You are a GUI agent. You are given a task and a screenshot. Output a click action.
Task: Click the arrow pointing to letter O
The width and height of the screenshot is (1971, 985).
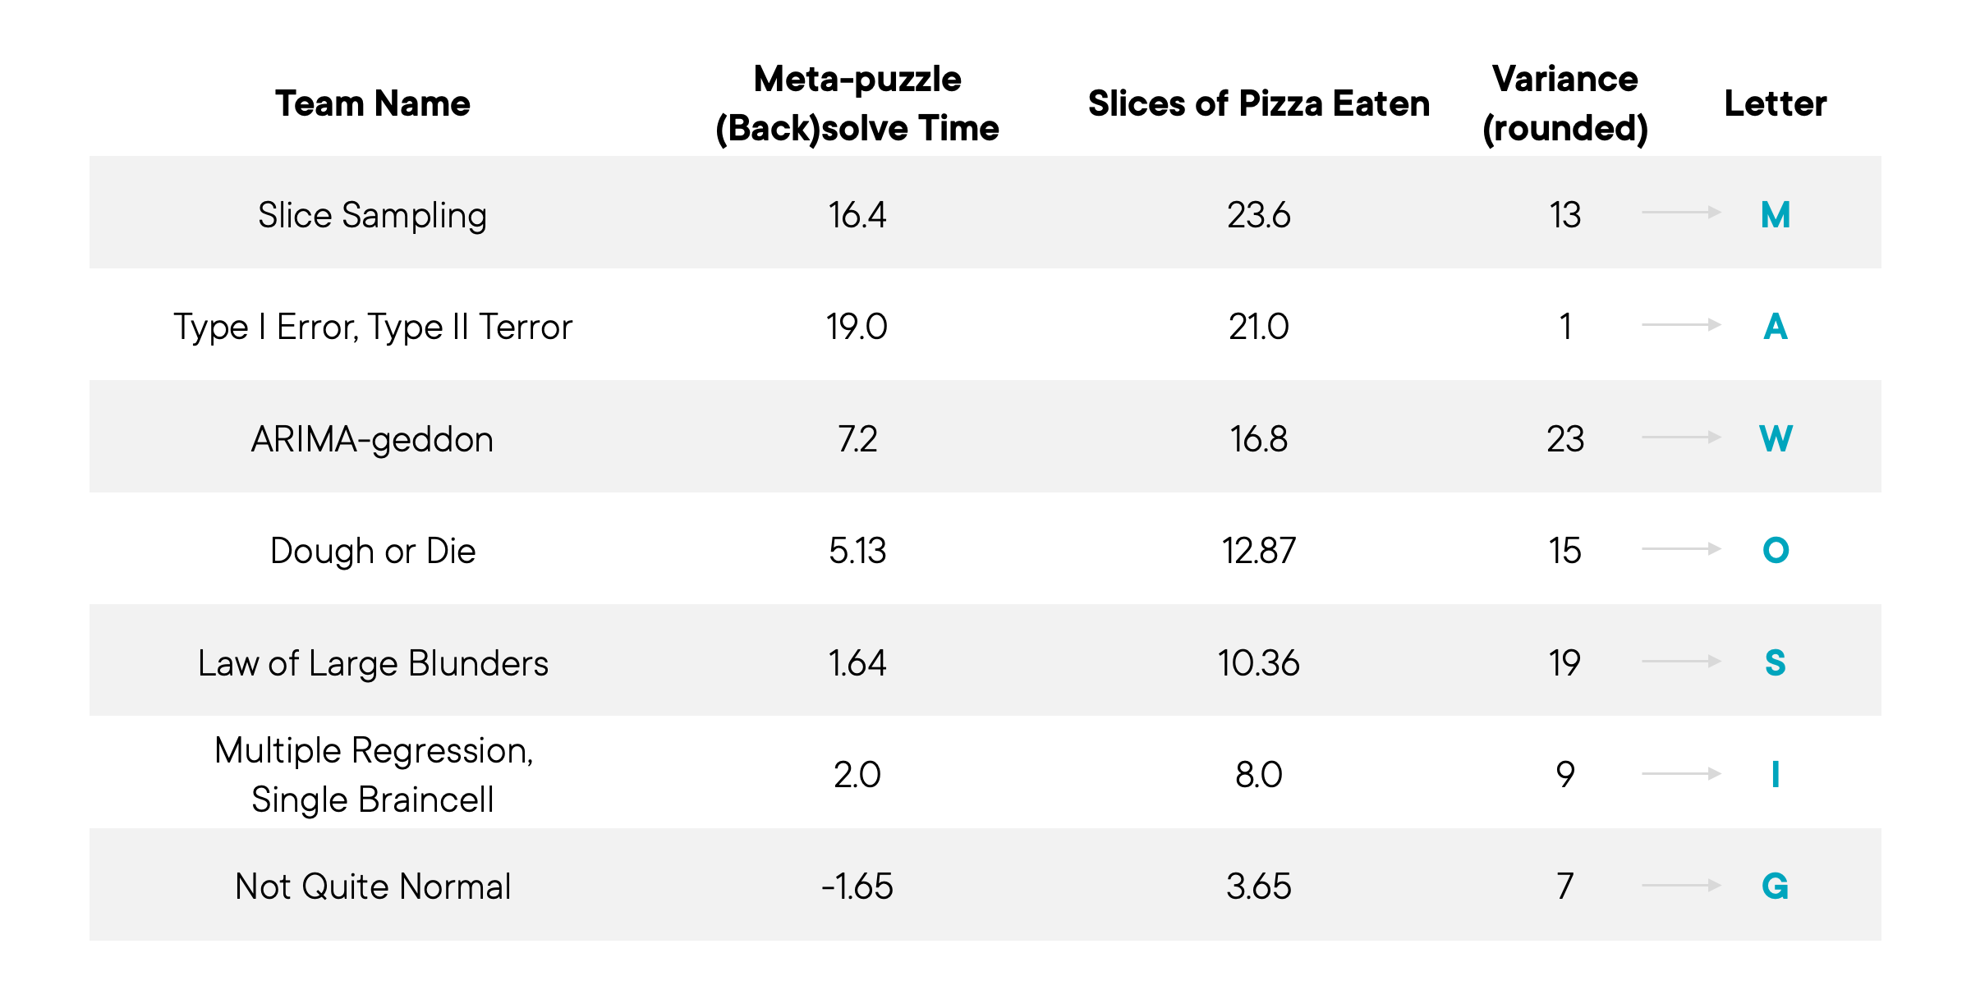coord(1681,548)
